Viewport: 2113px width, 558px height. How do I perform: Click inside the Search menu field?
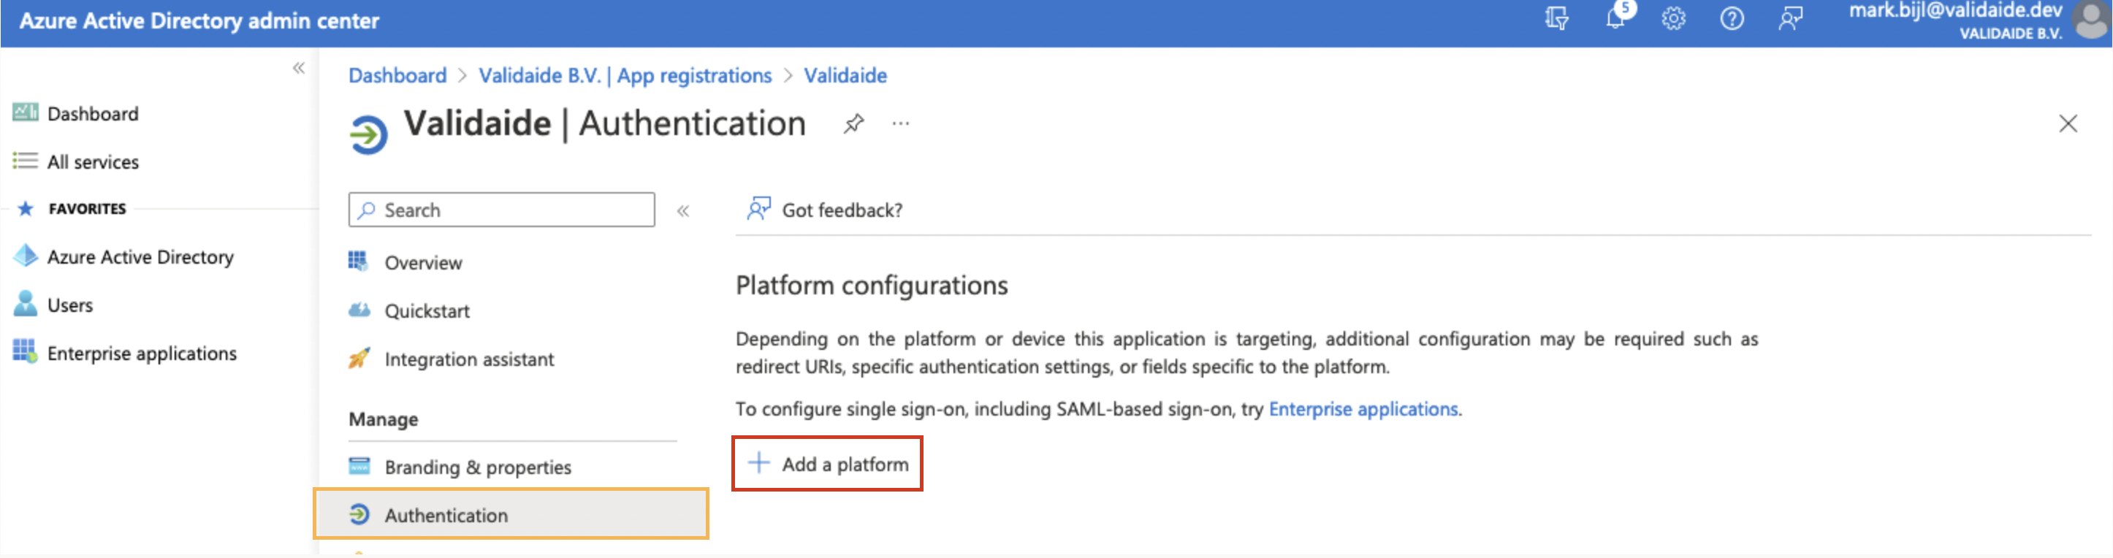[500, 210]
